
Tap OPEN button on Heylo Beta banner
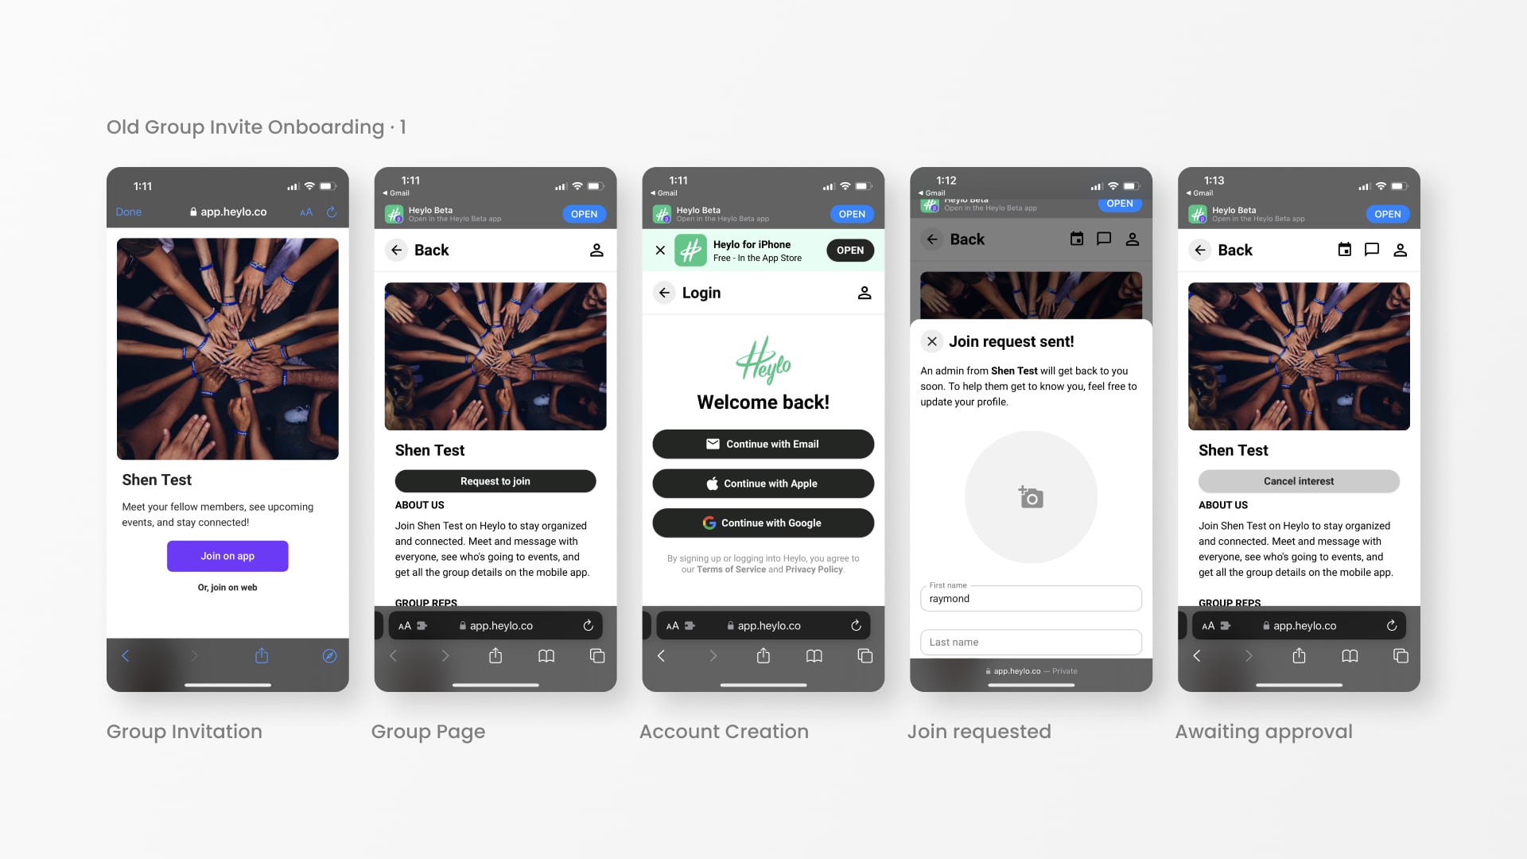583,214
